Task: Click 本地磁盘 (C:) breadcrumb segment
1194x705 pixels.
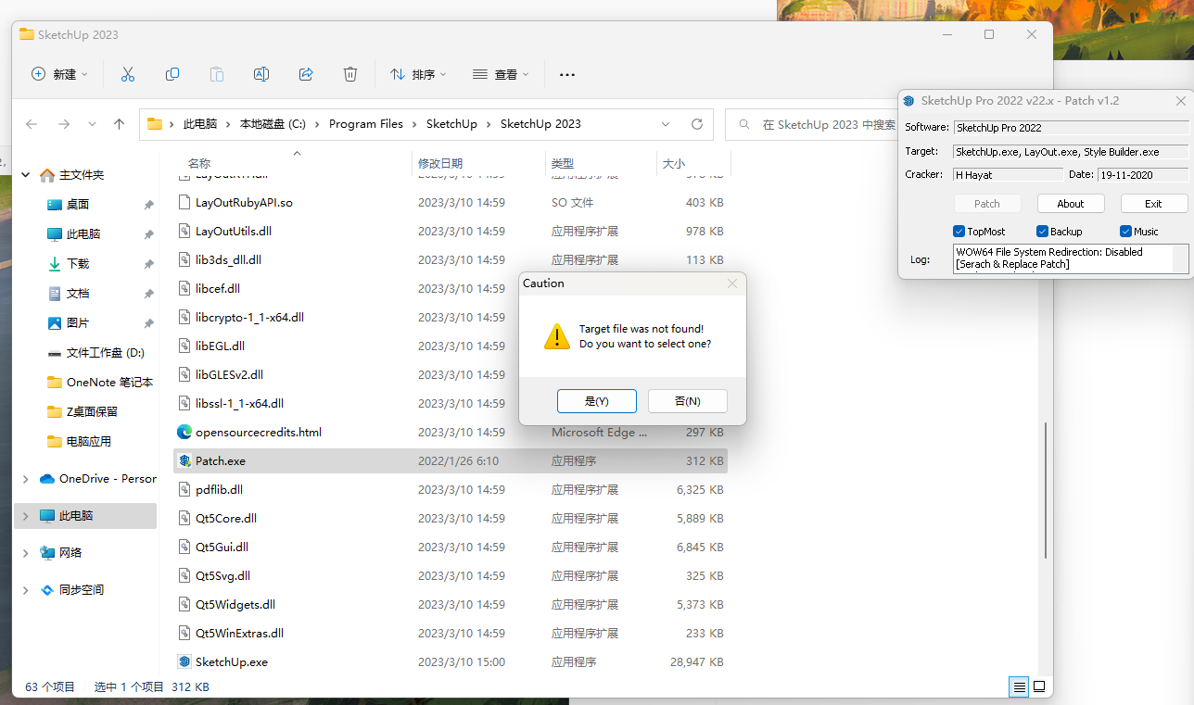Action: coord(273,124)
